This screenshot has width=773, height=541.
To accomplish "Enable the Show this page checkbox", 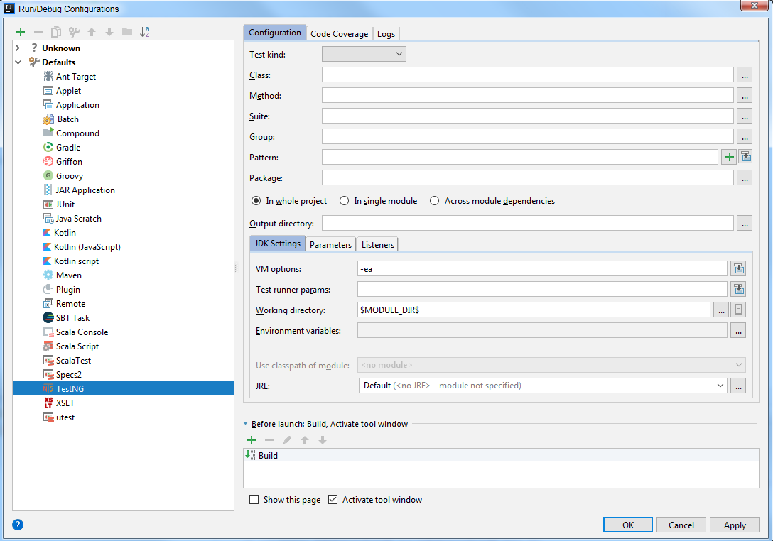I will 254,500.
